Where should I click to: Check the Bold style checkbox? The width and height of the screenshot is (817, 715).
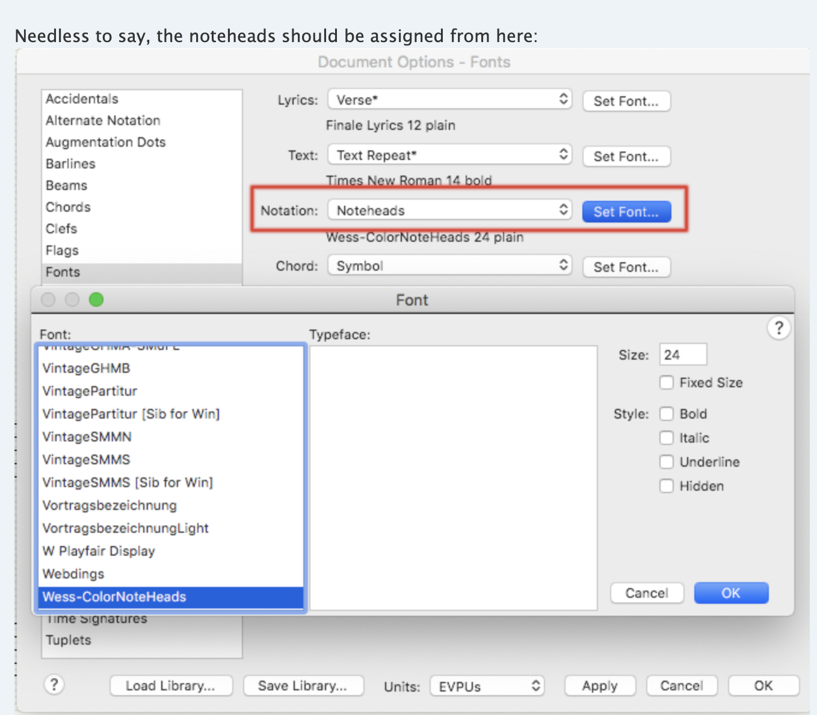pos(667,414)
